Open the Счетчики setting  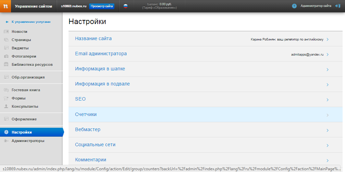[x=206, y=114]
